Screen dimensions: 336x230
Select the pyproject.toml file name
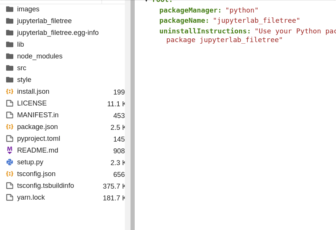click(x=38, y=139)
